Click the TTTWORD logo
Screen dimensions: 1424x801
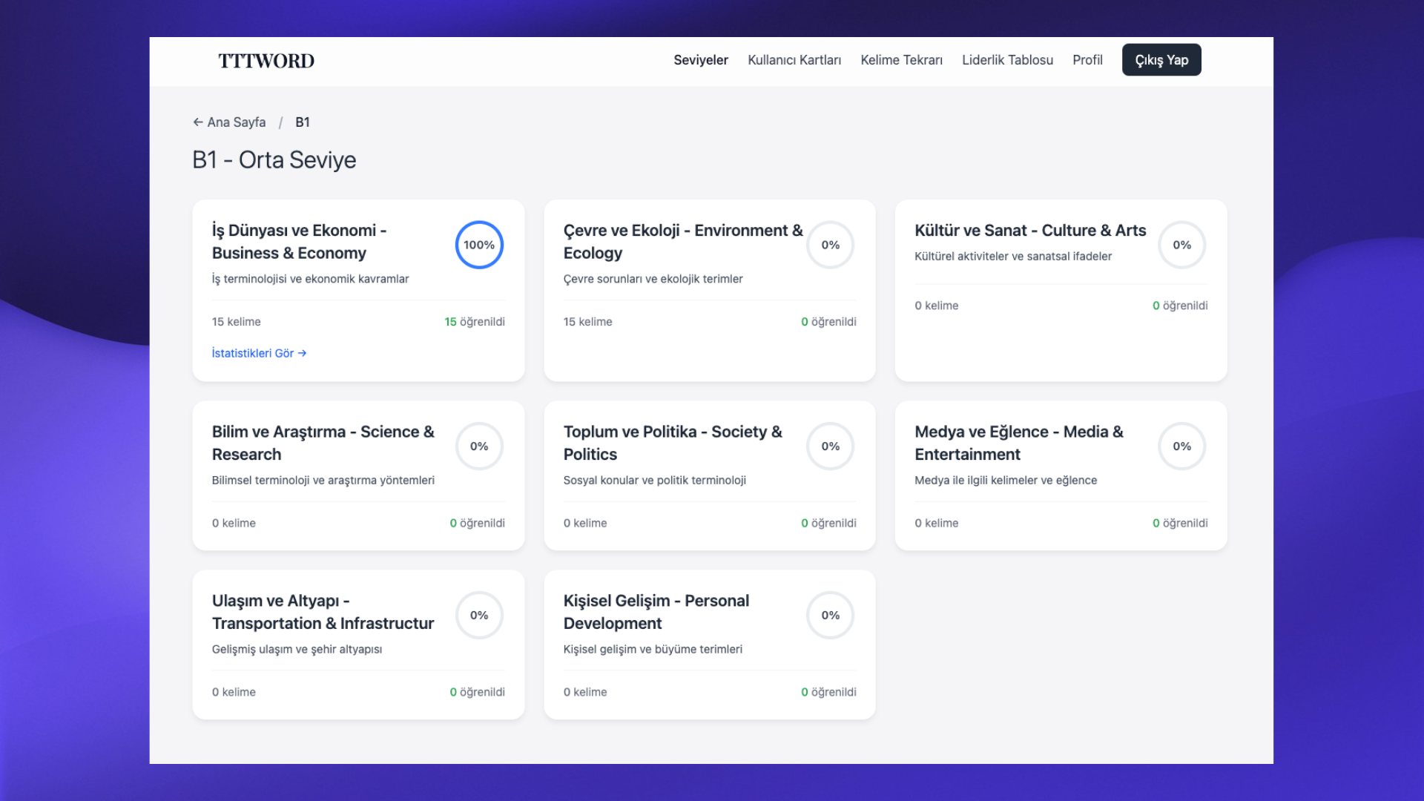(266, 61)
